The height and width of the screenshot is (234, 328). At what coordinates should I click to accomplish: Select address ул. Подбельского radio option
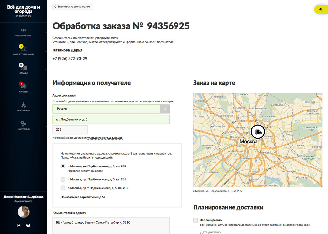(63, 166)
